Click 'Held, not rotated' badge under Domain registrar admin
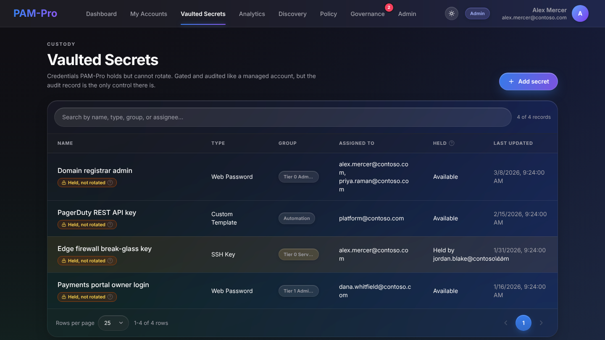 click(87, 183)
